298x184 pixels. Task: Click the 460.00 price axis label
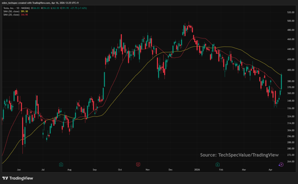pos(291,39)
